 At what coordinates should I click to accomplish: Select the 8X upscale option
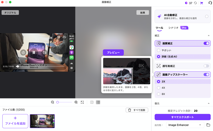tap(158, 94)
